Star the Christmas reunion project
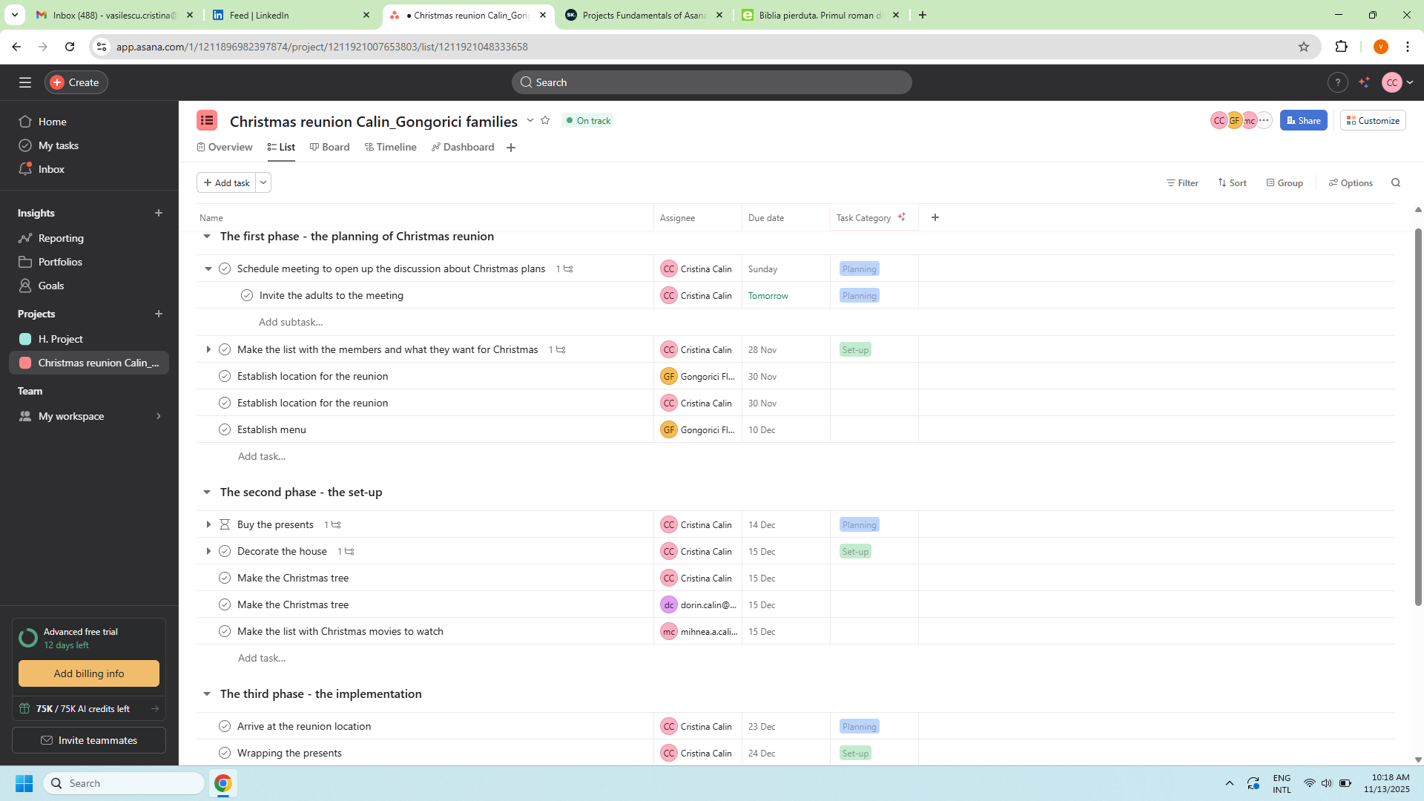 (x=545, y=120)
